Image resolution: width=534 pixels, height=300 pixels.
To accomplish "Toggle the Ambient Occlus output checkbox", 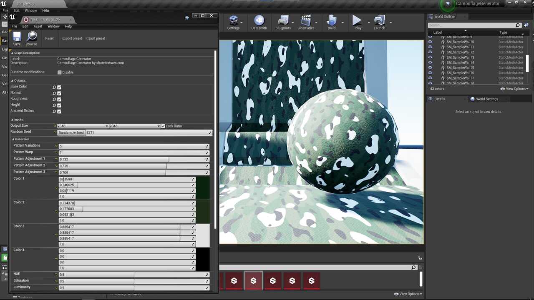I will (59, 111).
